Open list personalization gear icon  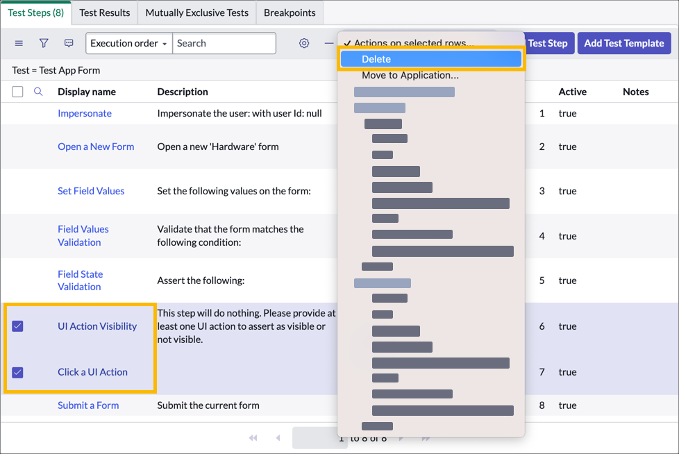pos(304,43)
